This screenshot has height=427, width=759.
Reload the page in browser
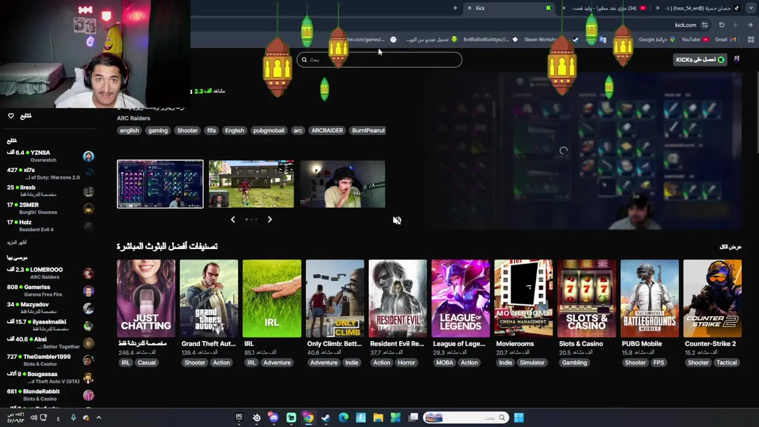(722, 25)
